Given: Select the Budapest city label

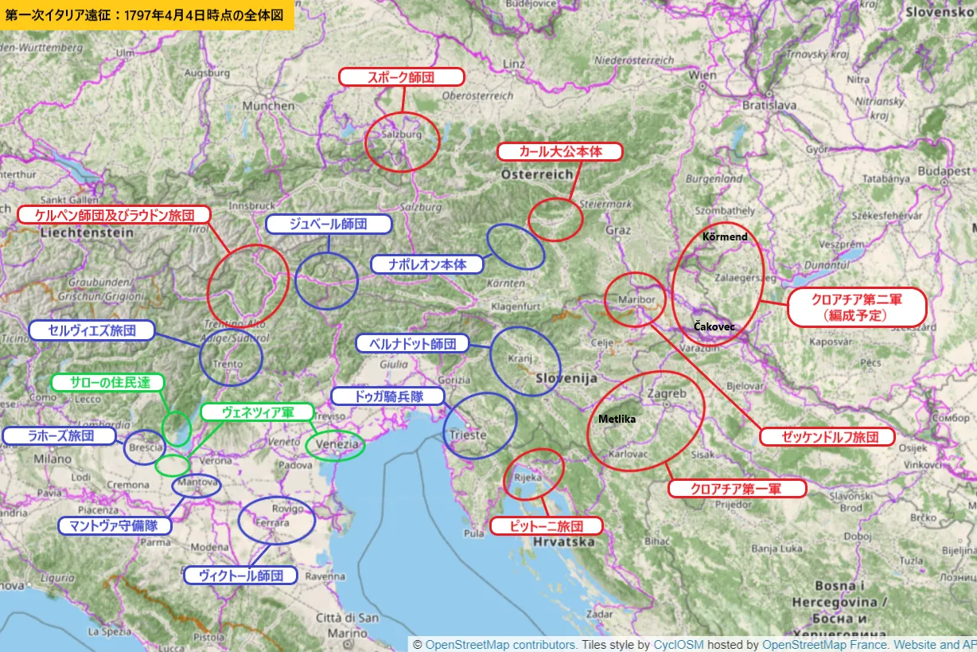Looking at the screenshot, I should coord(944,171).
